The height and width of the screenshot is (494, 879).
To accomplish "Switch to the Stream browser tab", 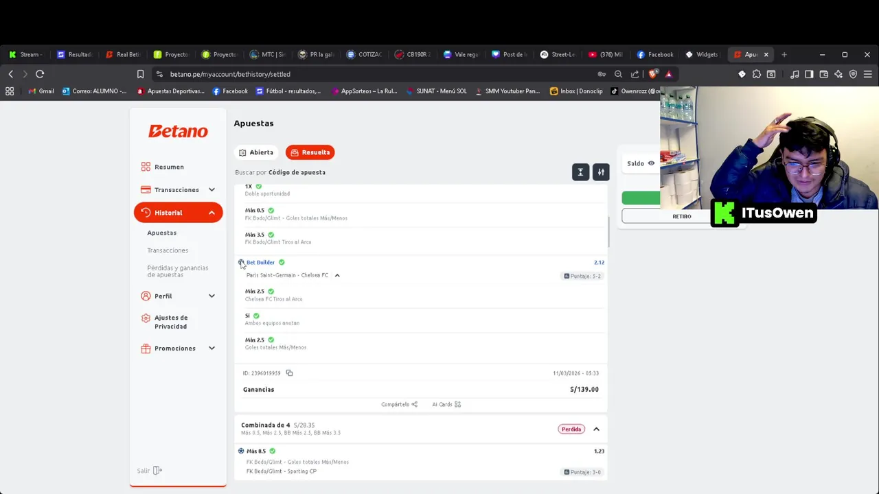I will click(25, 54).
